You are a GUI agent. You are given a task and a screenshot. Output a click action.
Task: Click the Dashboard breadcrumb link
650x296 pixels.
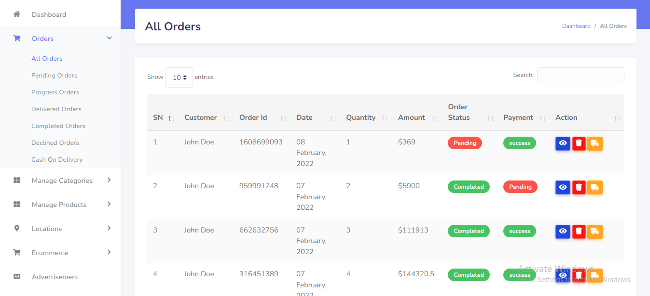point(576,26)
